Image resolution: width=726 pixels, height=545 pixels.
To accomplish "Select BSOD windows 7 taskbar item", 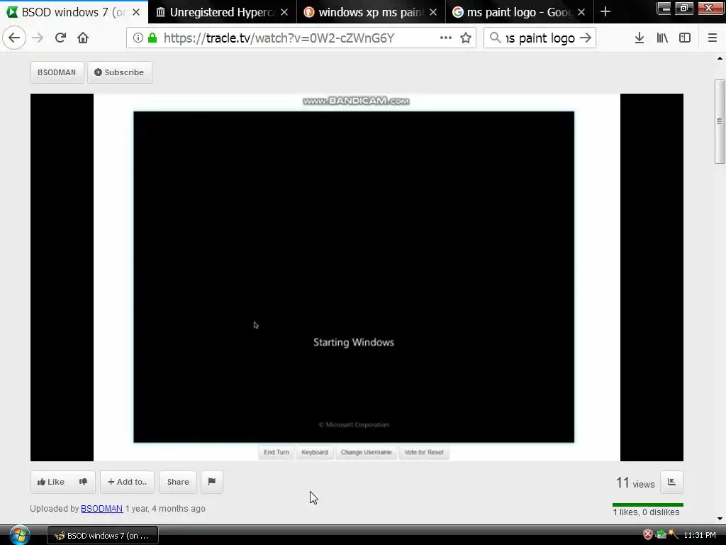I will pyautogui.click(x=103, y=536).
